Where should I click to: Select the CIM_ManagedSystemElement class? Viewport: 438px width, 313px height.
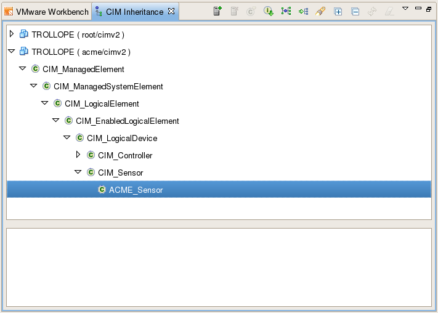click(108, 87)
